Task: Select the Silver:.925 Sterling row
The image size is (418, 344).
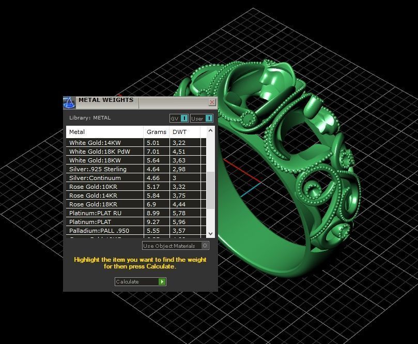Action: (x=136, y=169)
